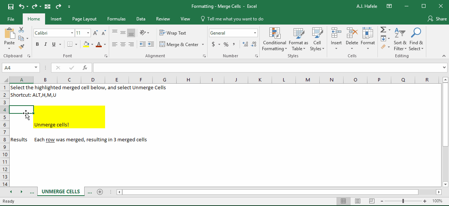Select the Format Painter brush
Viewport: 449px width, 206px height.
click(x=21, y=47)
